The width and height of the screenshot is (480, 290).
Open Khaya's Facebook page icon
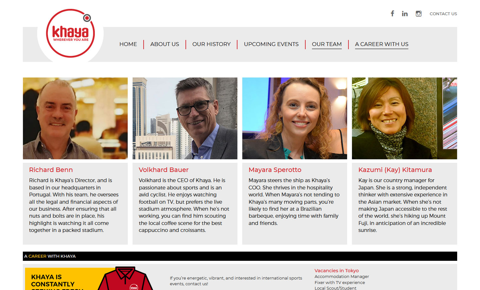point(392,13)
